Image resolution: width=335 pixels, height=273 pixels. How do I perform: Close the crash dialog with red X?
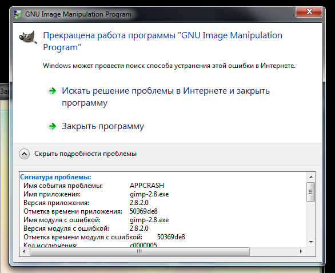309,12
